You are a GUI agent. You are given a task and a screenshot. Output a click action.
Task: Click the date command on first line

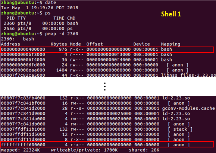(x=51, y=3)
